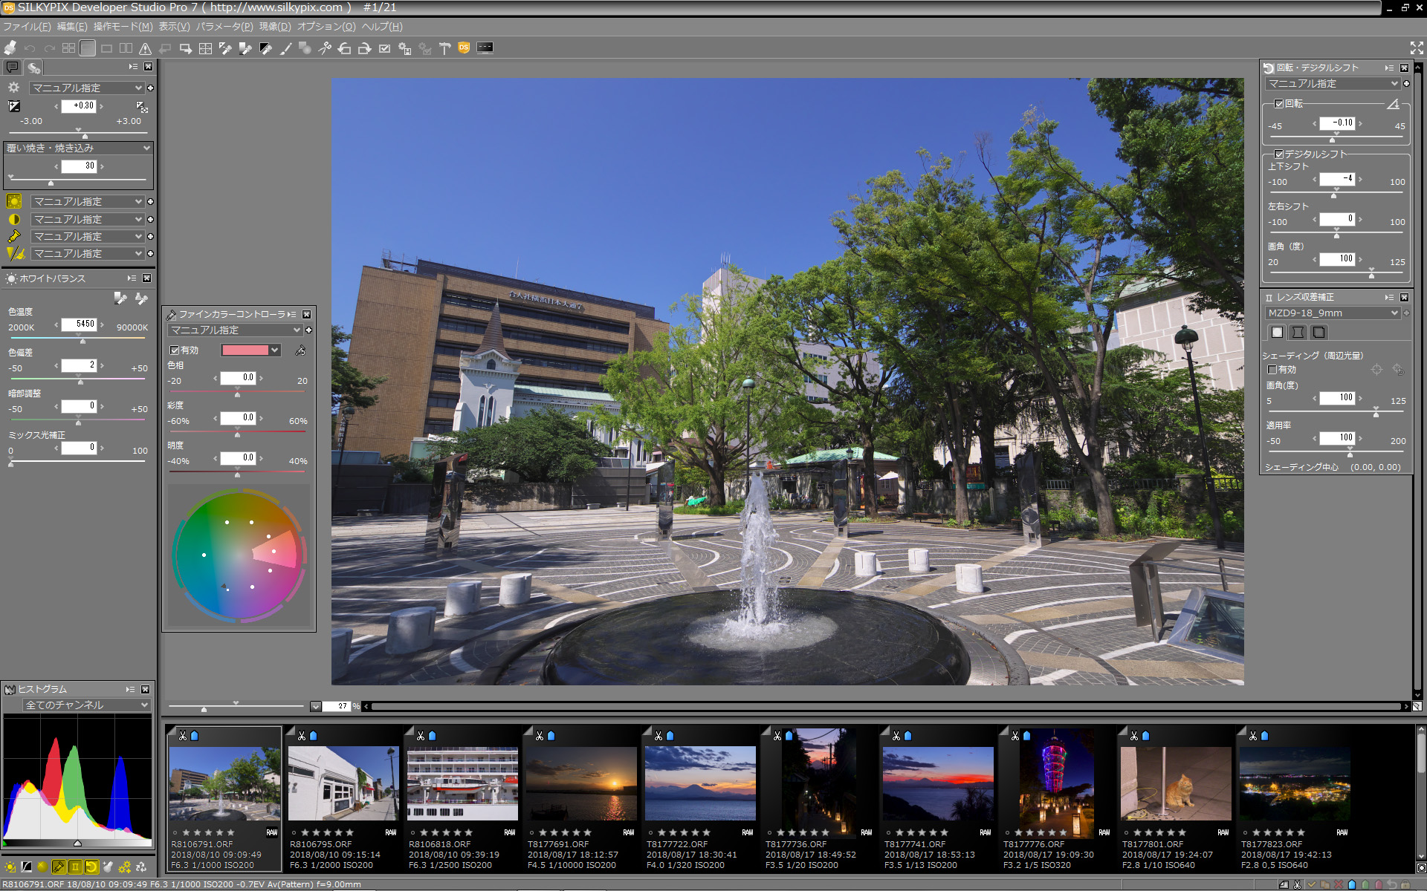The image size is (1427, 891).
Task: Open the 操作モード(M) menu
Action: [x=123, y=27]
